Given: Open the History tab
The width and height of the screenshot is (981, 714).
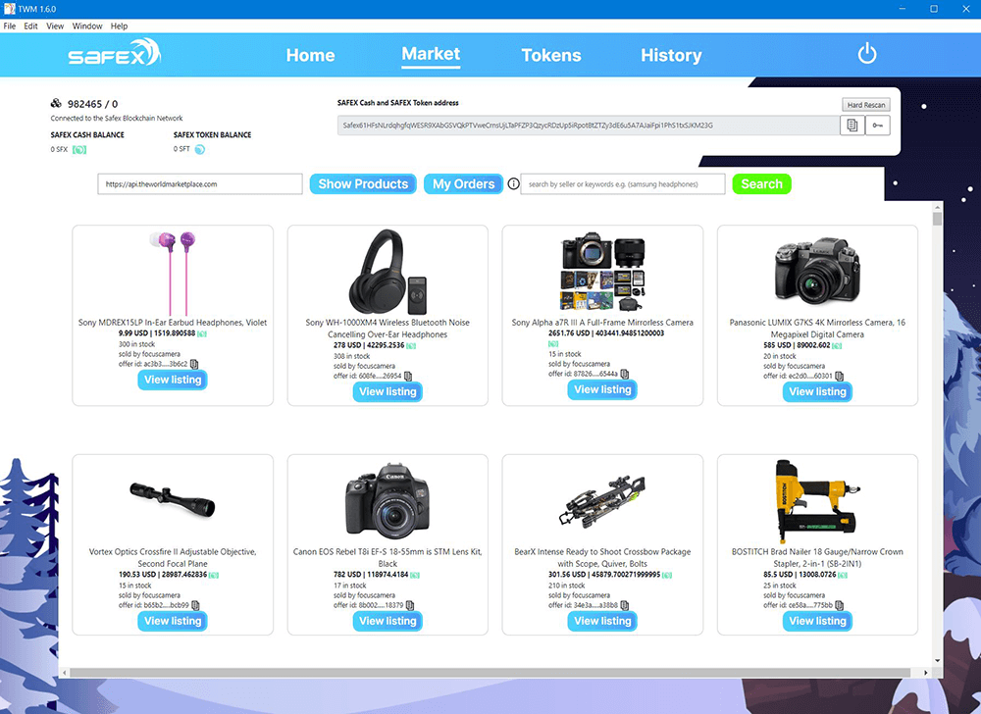Looking at the screenshot, I should point(671,55).
